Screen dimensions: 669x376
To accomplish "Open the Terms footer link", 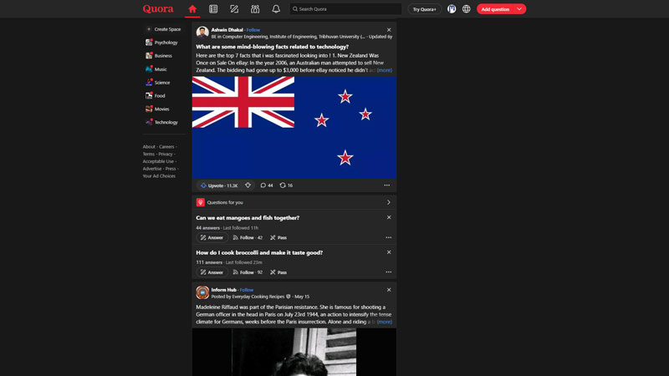I will tap(149, 154).
